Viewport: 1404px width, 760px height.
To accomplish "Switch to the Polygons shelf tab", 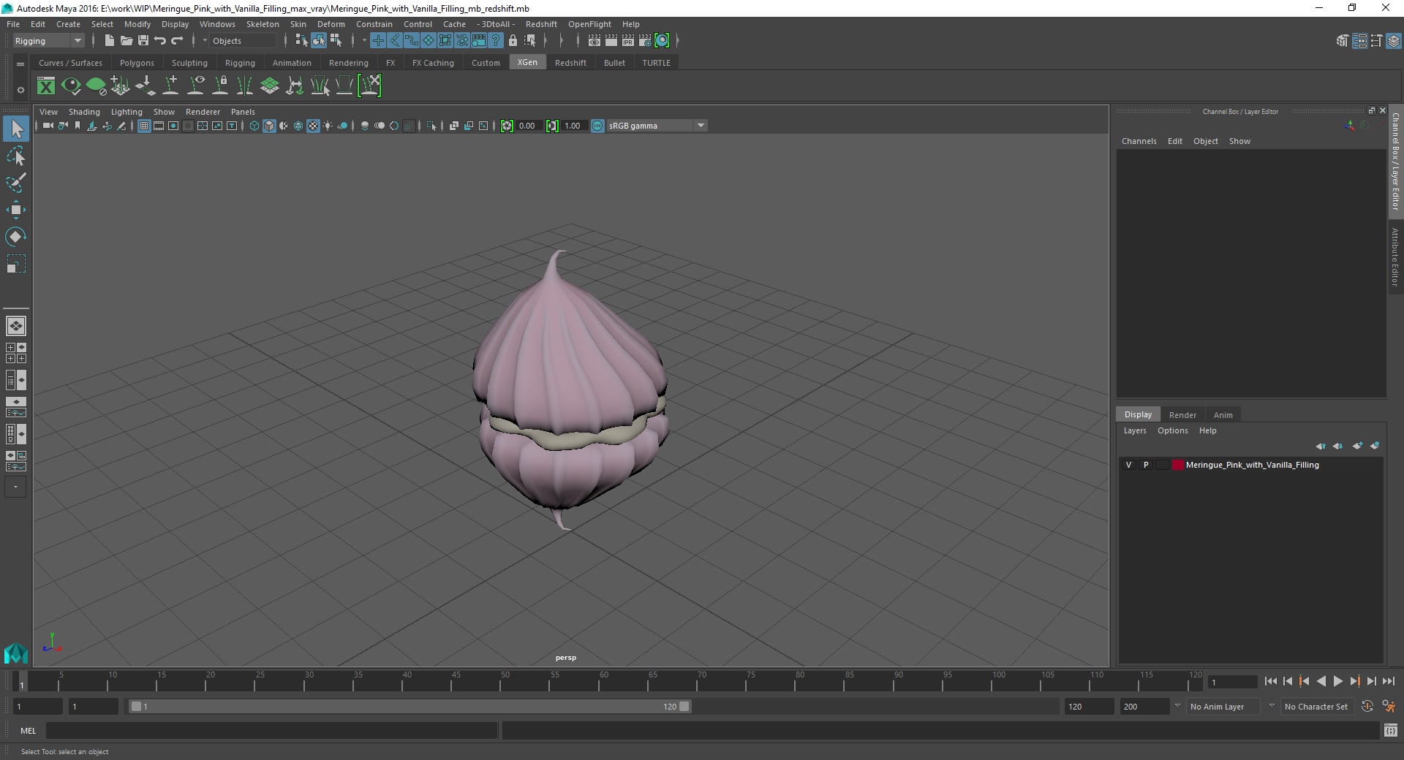I will [x=137, y=63].
